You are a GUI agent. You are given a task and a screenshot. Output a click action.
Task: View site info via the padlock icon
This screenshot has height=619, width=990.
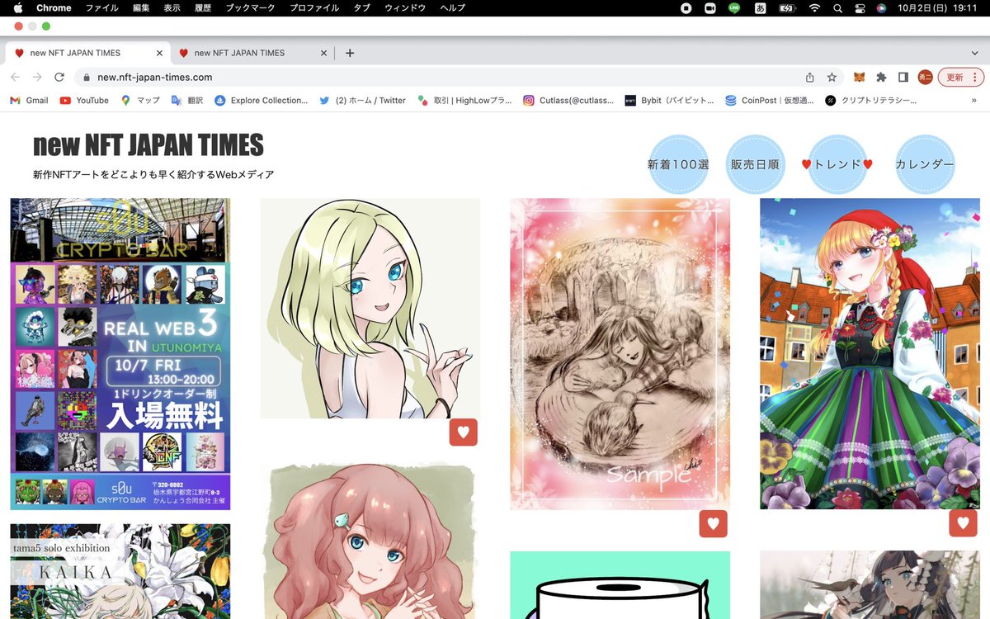[x=87, y=77]
